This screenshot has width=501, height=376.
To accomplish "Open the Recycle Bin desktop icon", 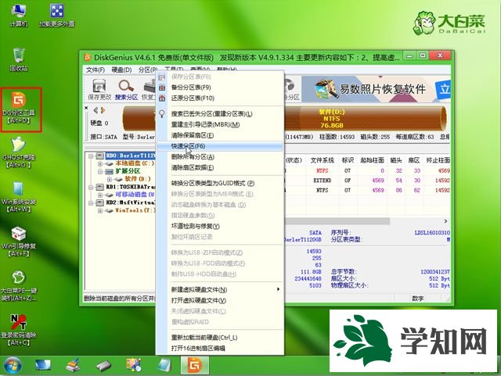I will click(19, 59).
